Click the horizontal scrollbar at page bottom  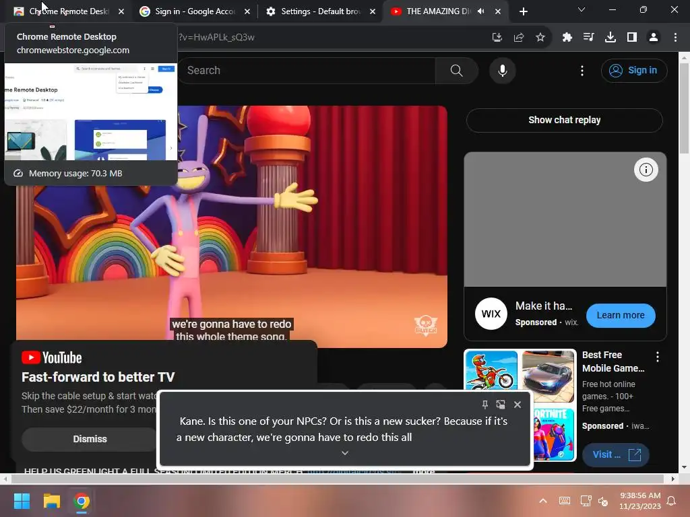point(338,479)
